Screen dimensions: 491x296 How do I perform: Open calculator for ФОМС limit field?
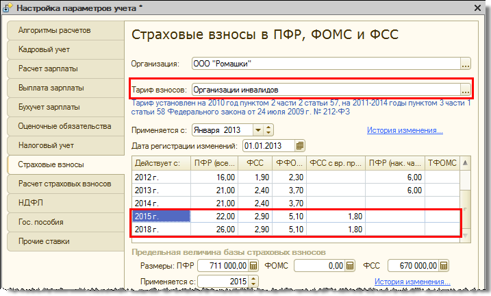pos(350,266)
